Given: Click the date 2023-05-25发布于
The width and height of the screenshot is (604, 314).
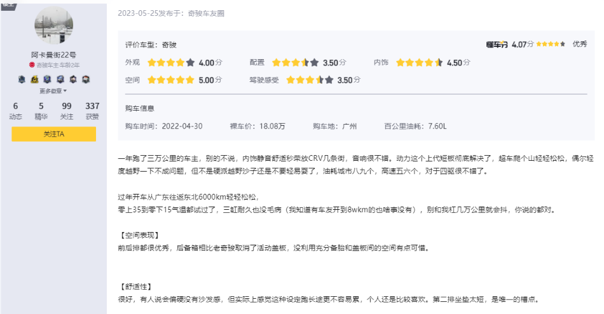Looking at the screenshot, I should (152, 13).
